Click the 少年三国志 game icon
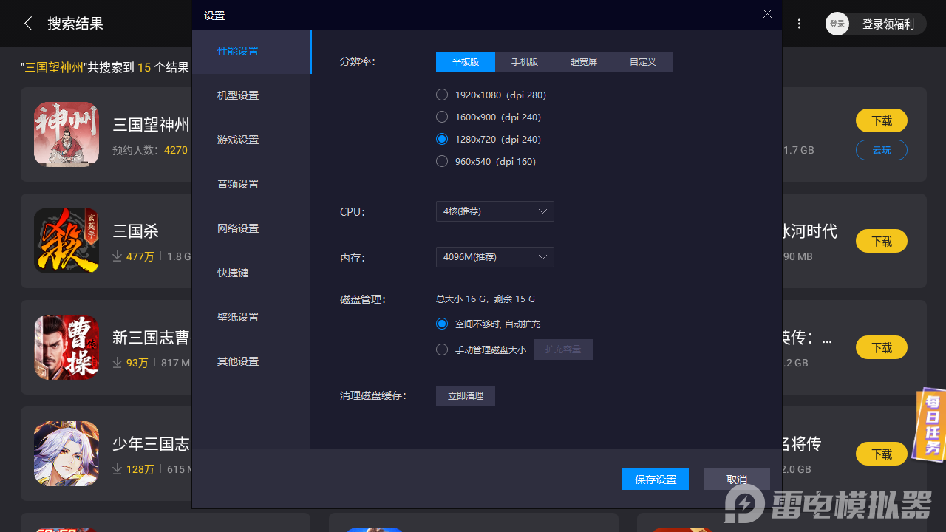 (x=66, y=454)
